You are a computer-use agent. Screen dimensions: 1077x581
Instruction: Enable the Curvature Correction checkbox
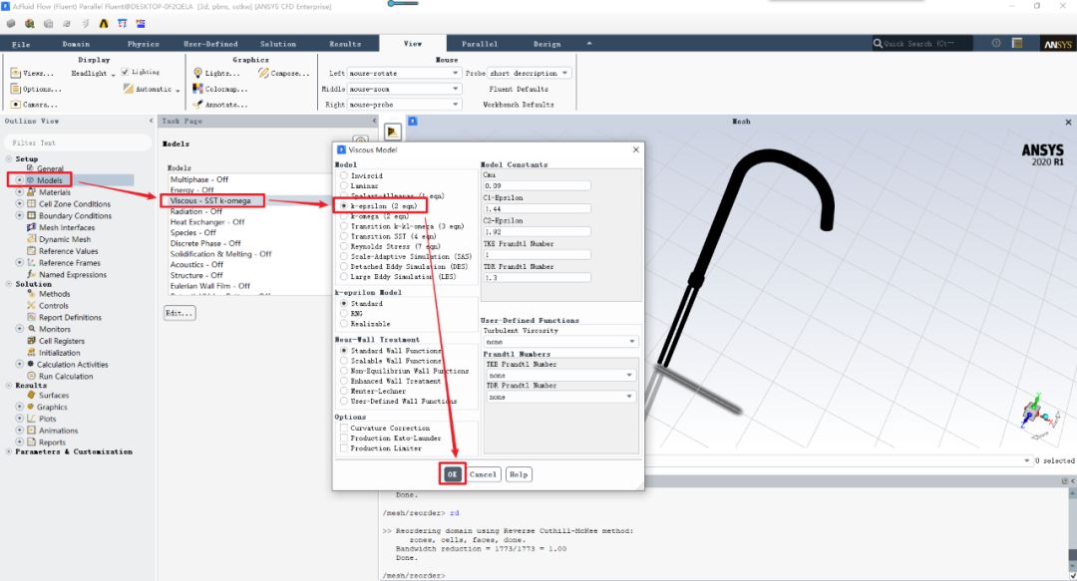click(343, 428)
